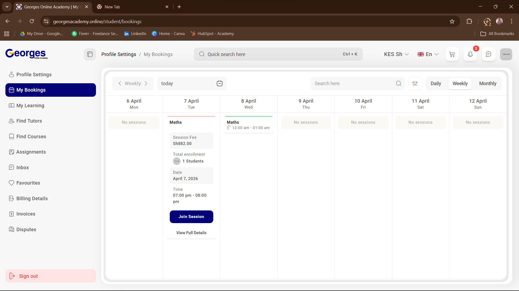Go to next week chevron
Viewport: 519px width, 291px height.
click(x=146, y=84)
